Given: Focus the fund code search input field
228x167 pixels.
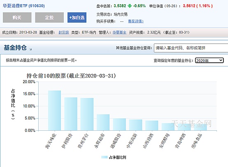Looking at the screenshot, I should pos(191,48).
